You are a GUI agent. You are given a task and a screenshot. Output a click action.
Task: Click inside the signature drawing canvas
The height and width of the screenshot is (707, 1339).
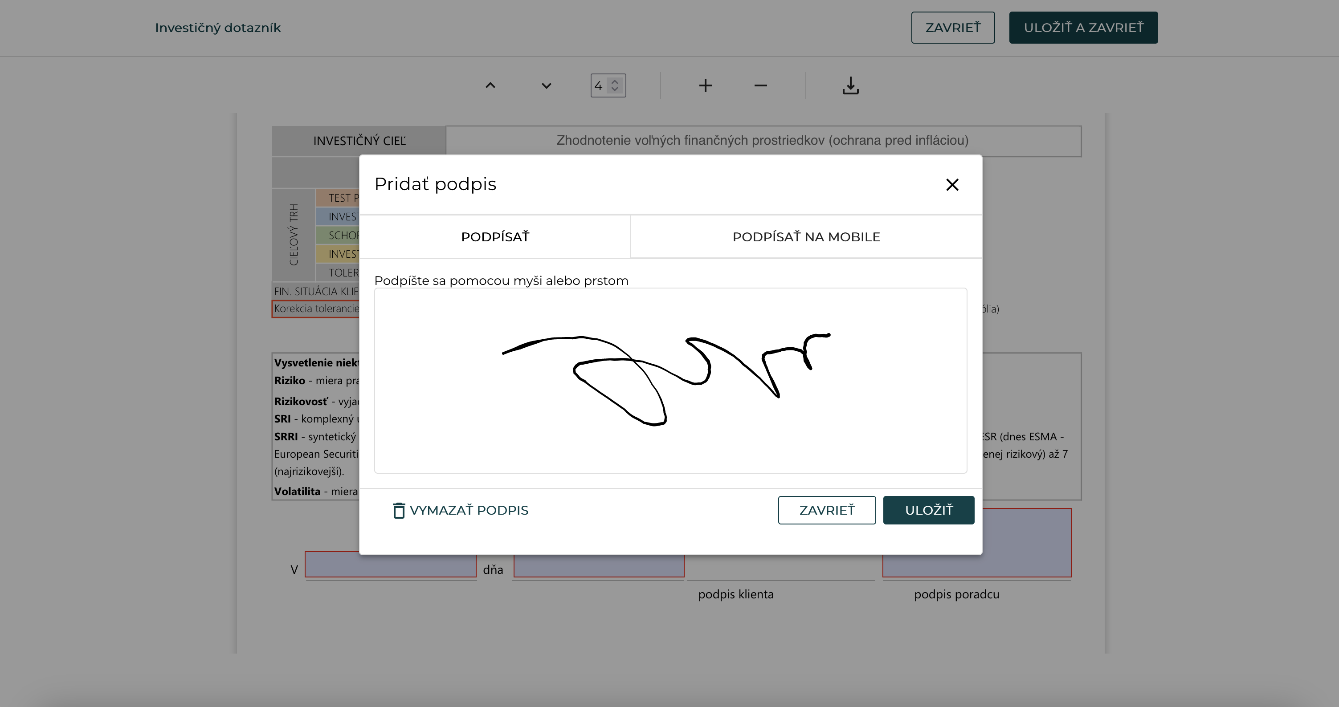click(670, 380)
